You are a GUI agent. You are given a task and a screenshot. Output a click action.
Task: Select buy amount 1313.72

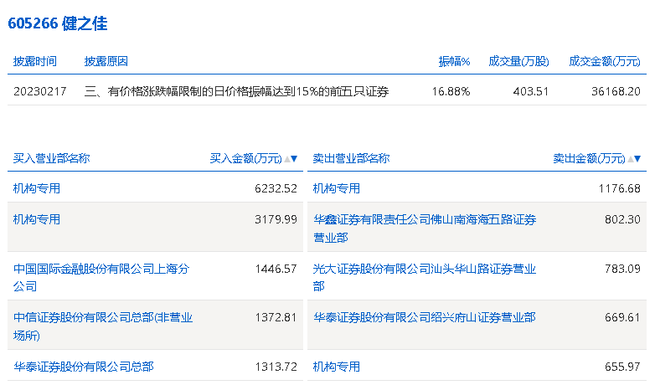tap(276, 367)
